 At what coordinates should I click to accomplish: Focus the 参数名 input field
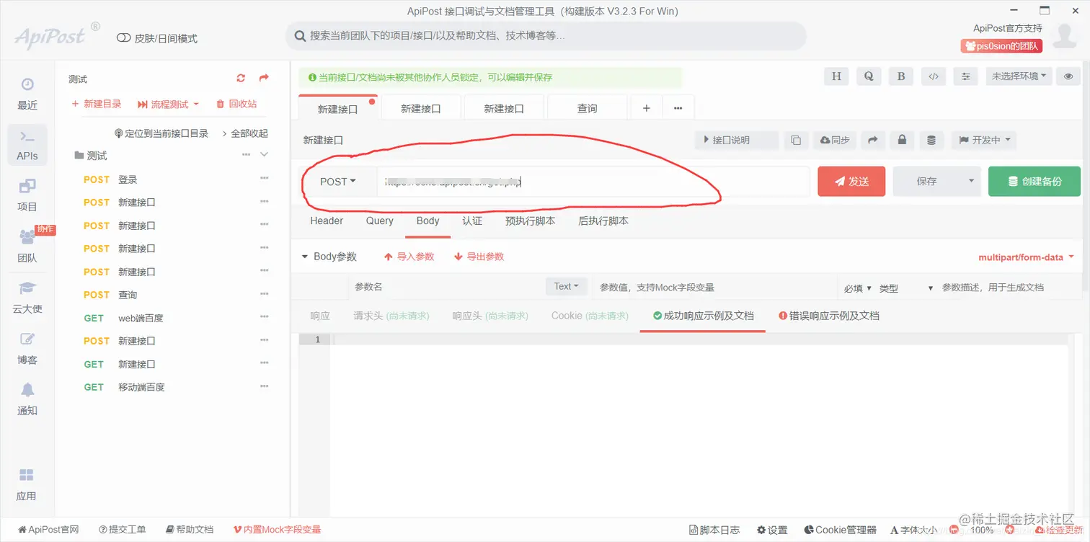[446, 287]
